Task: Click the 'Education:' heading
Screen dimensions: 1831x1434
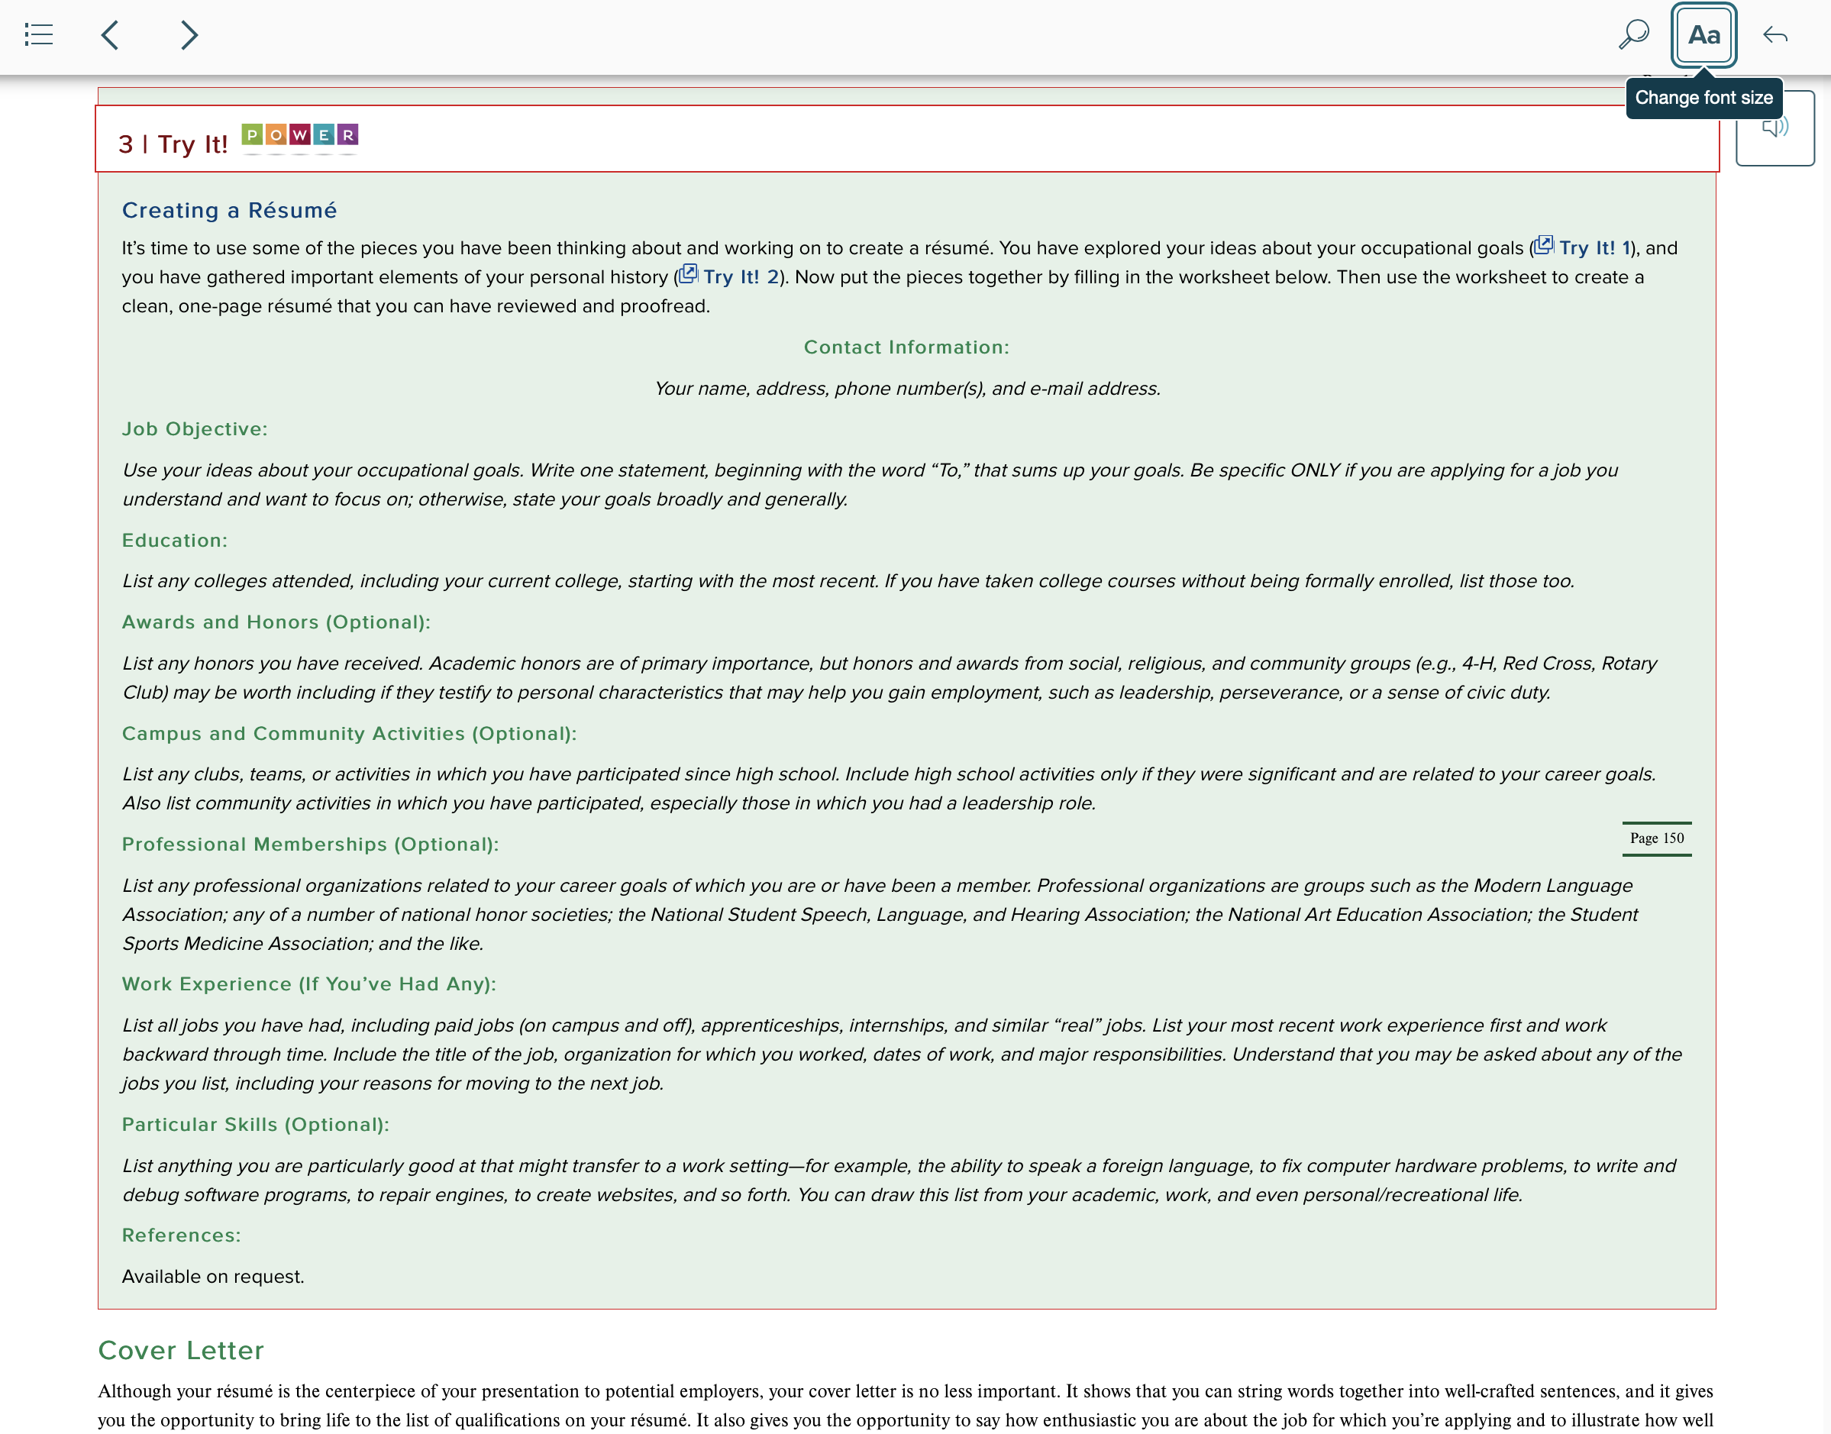Action: (x=175, y=540)
